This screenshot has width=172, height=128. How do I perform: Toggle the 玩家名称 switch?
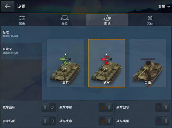48,121
